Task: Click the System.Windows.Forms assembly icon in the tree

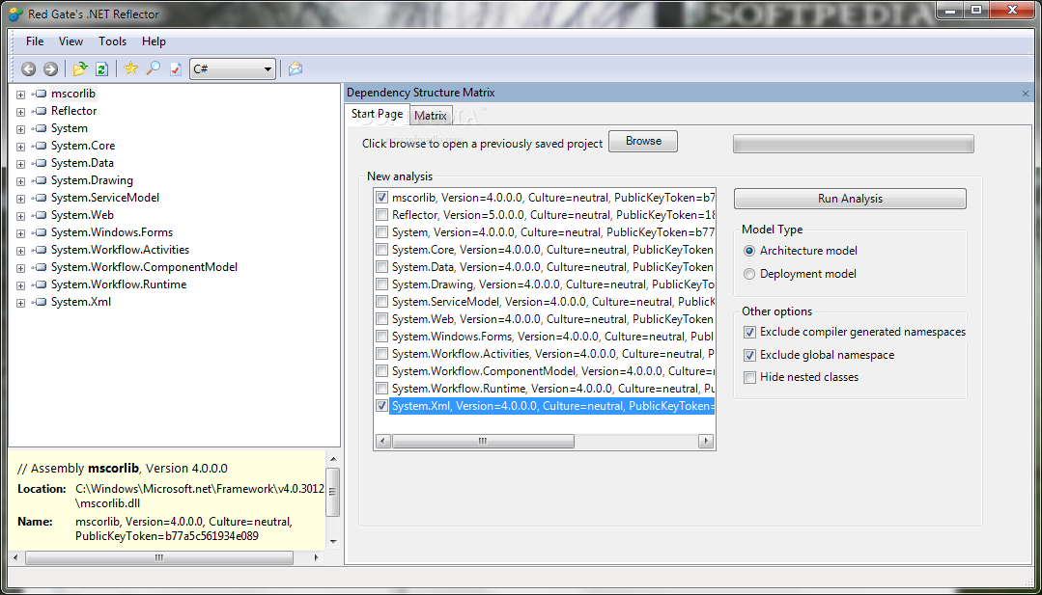Action: tap(41, 232)
